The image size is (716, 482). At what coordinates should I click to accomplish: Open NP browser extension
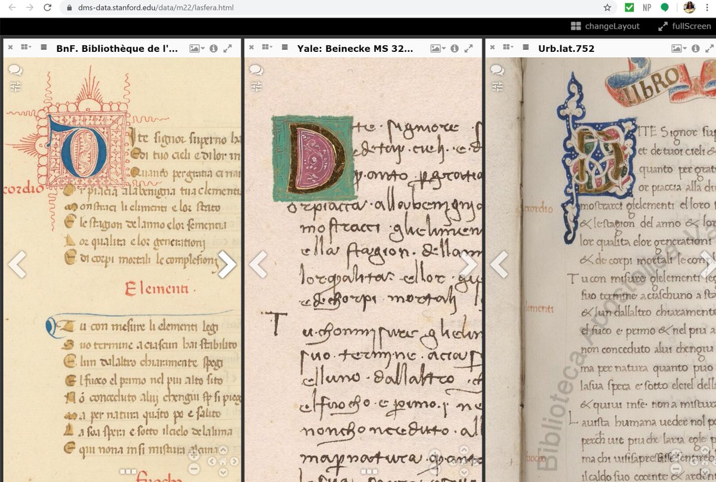click(647, 8)
